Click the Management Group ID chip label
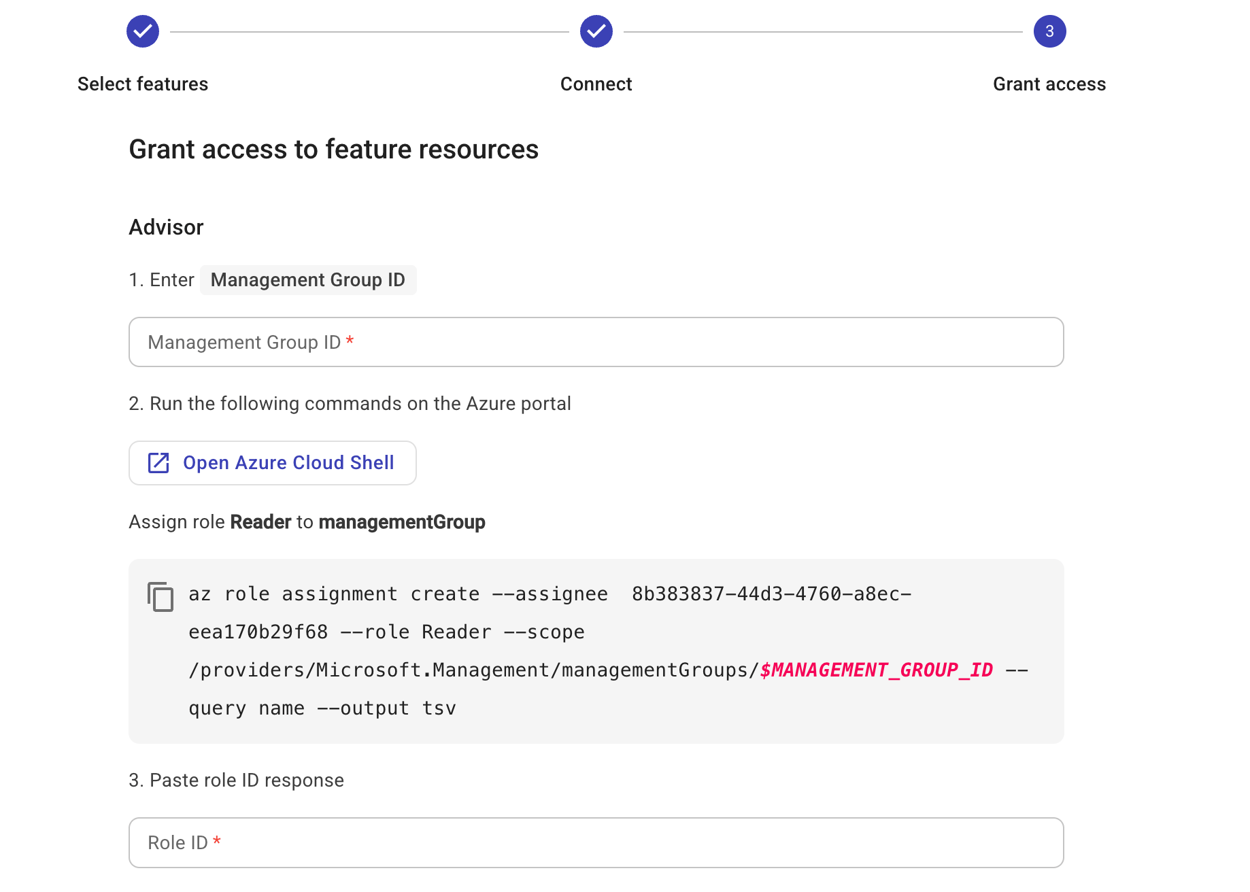Image resolution: width=1250 pixels, height=892 pixels. click(307, 279)
